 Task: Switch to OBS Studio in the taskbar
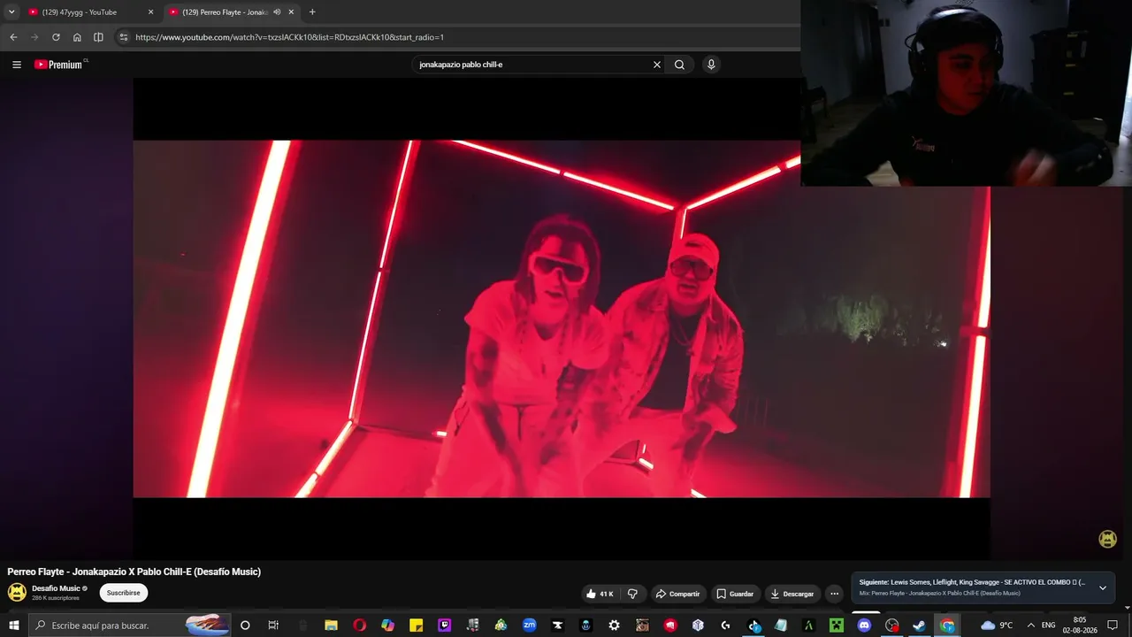coord(892,625)
